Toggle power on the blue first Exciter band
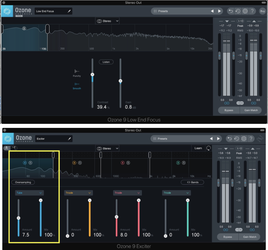 pos(25,163)
